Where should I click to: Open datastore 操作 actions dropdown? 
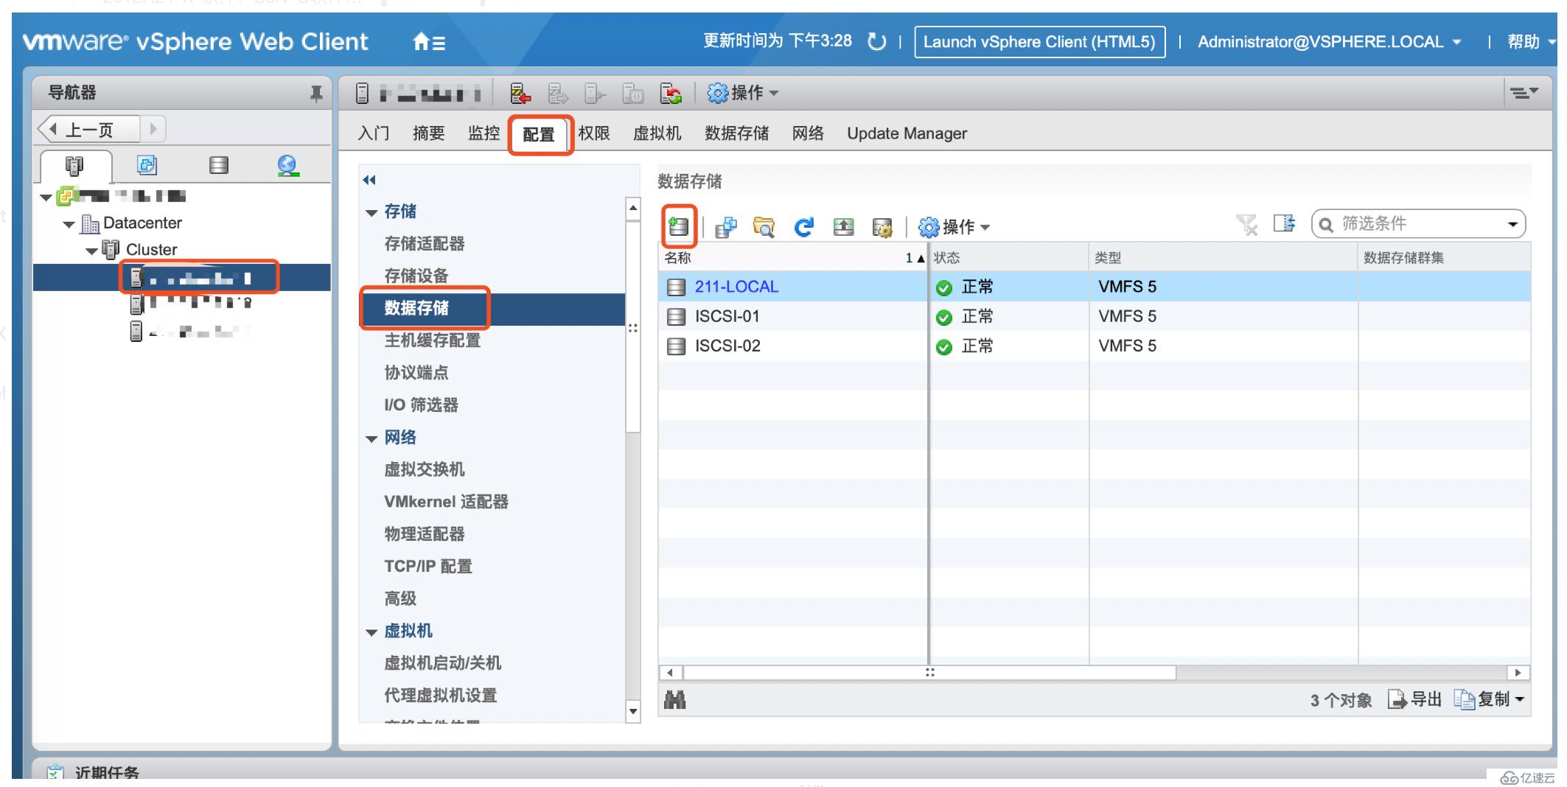tap(954, 227)
